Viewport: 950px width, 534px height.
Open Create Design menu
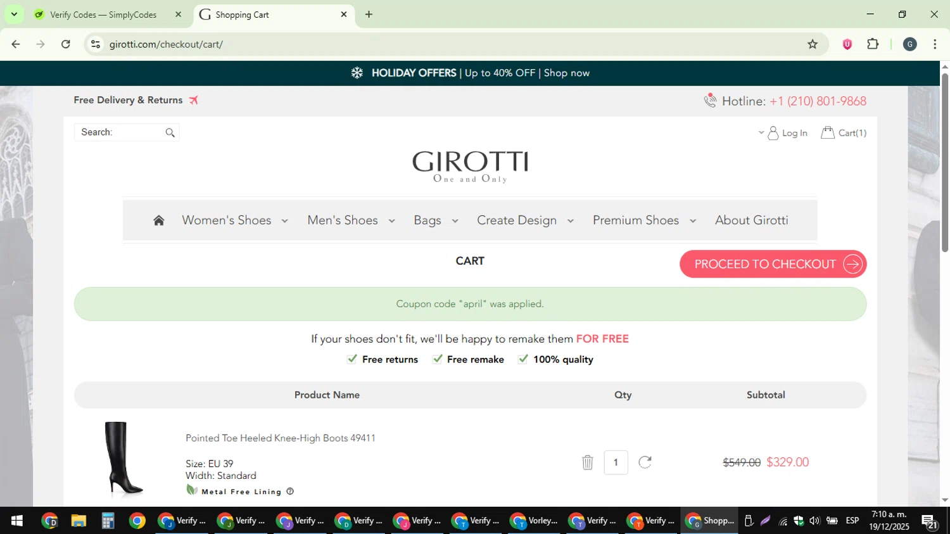coord(517,220)
